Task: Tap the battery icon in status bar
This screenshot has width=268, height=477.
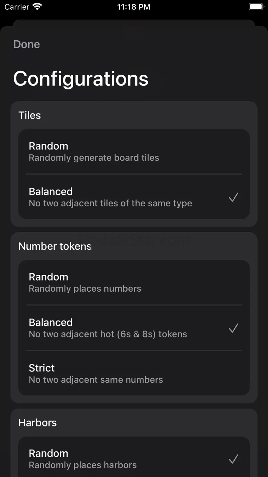Action: pyautogui.click(x=256, y=7)
